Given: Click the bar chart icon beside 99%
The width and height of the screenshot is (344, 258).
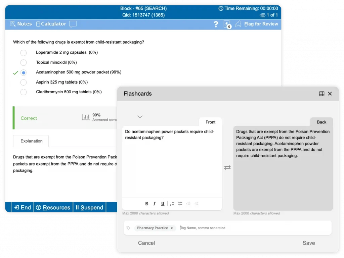Looking at the screenshot, I should click(x=85, y=117).
